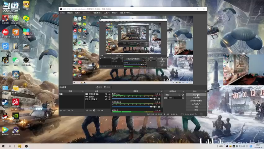Click the 属性 gear button above the scenes panel
Image resolution: width=264 pixels, height=149 pixels.
[x=99, y=87]
